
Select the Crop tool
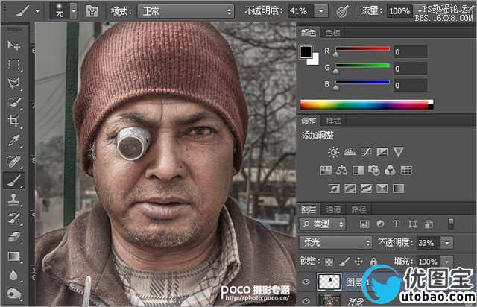tap(14, 122)
